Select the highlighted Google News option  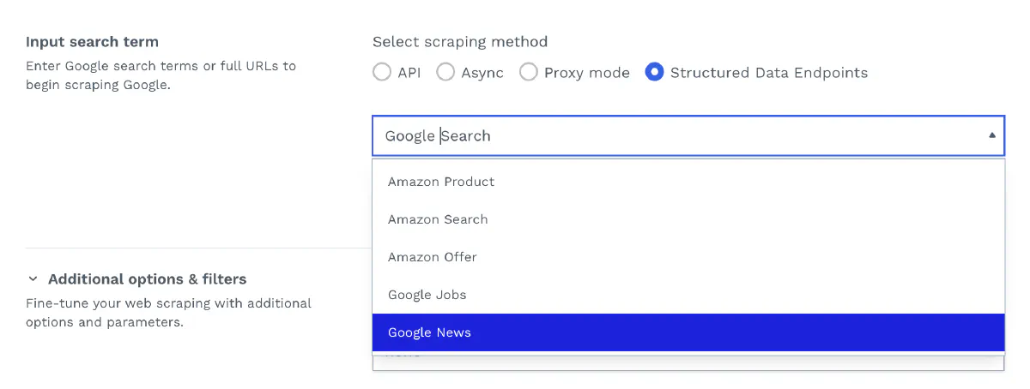click(x=430, y=332)
